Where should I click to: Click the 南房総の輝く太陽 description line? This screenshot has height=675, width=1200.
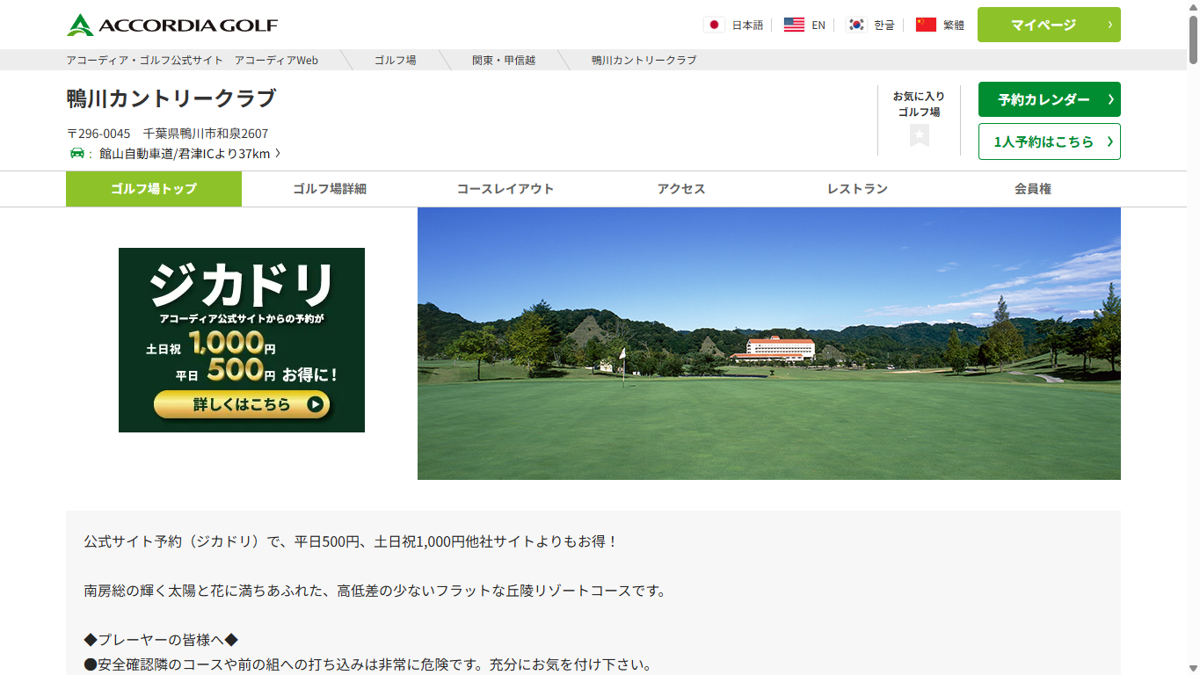tap(375, 591)
